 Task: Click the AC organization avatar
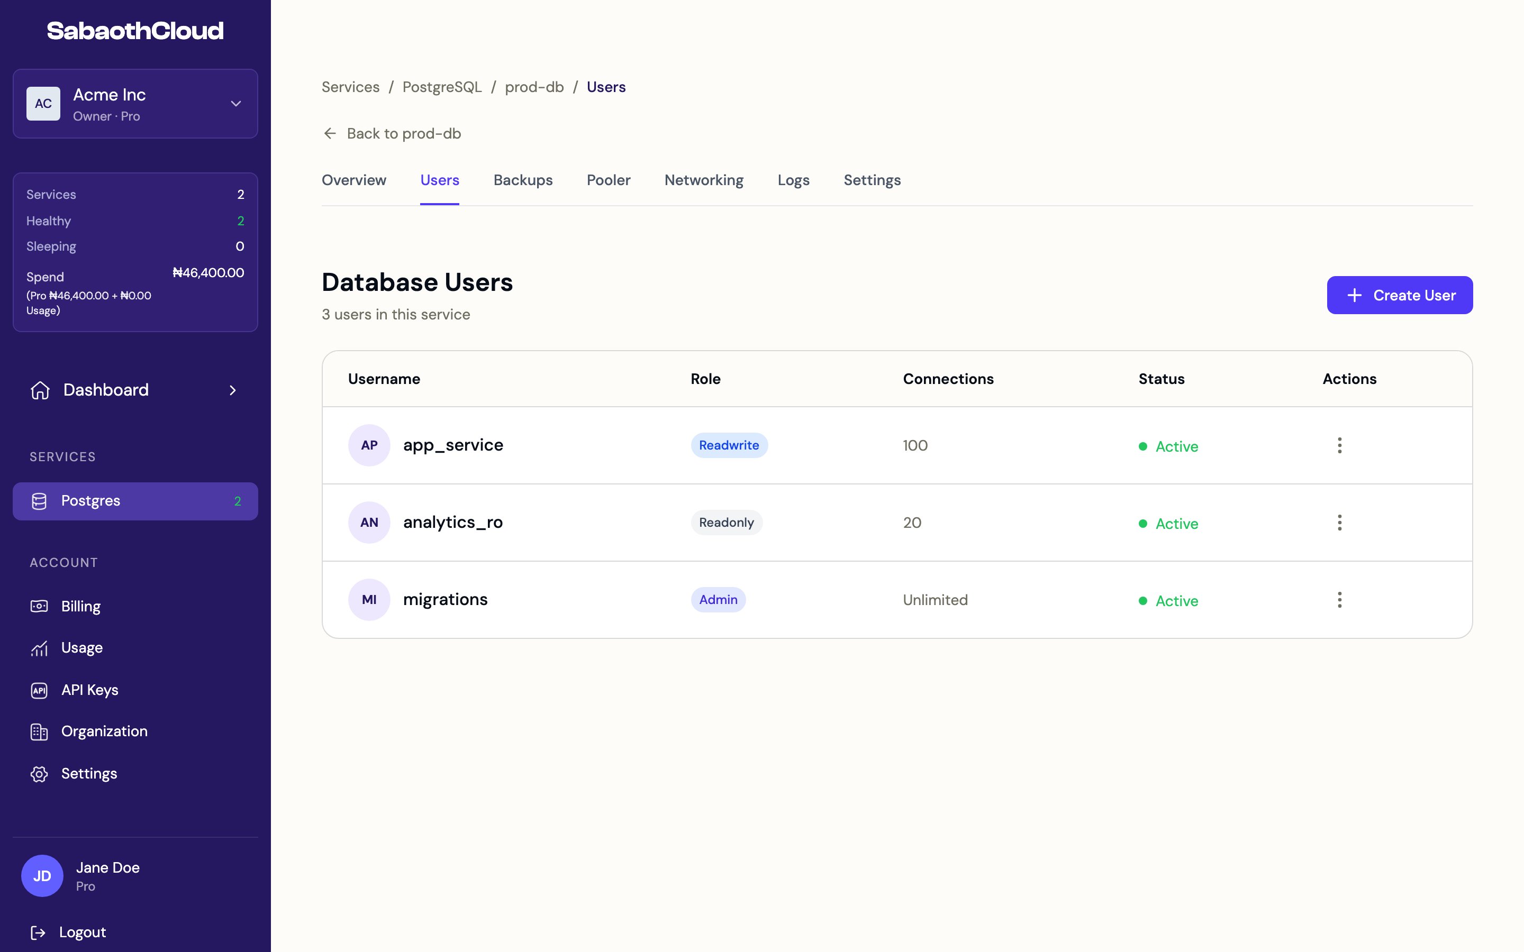[43, 104]
